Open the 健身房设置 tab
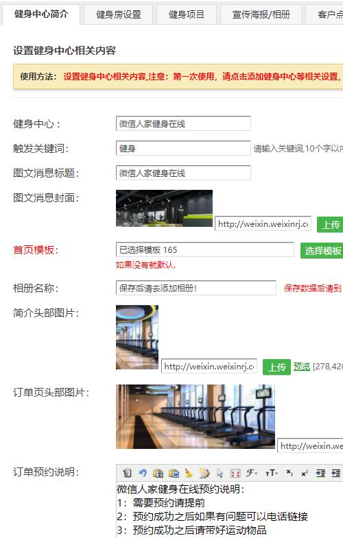 pos(119,14)
